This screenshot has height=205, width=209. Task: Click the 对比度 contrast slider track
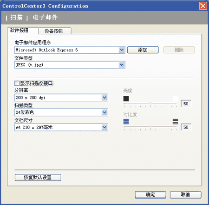[x=150, y=127]
